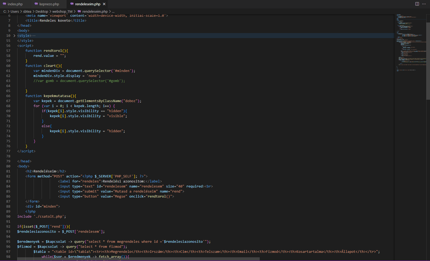Open the sbtea breadcrumb dropdown
The height and width of the screenshot is (261, 430).
click(27, 11)
